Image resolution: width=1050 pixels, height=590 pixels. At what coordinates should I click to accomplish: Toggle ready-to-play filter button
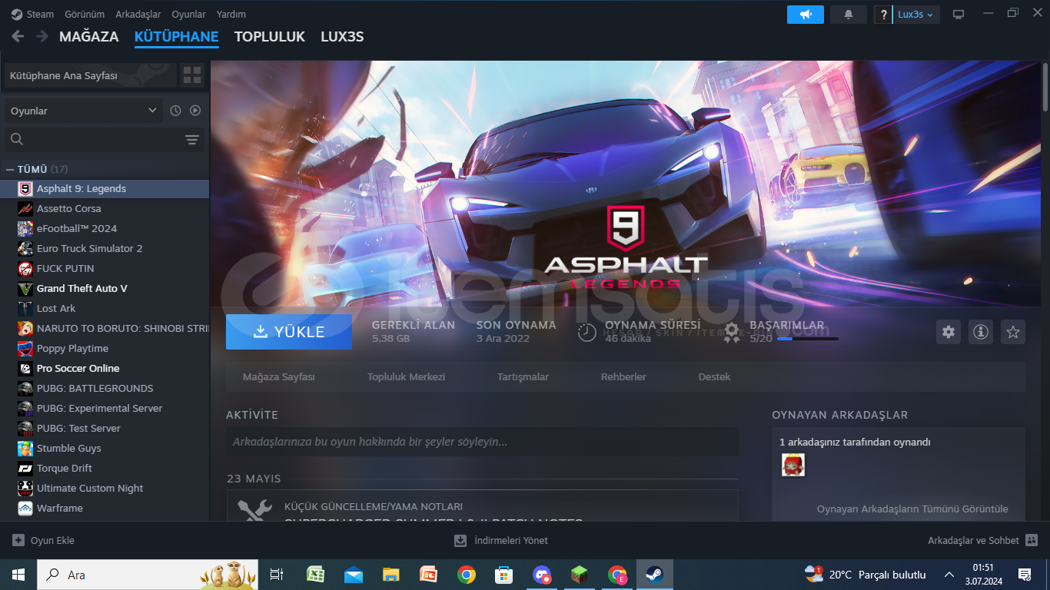tap(195, 111)
